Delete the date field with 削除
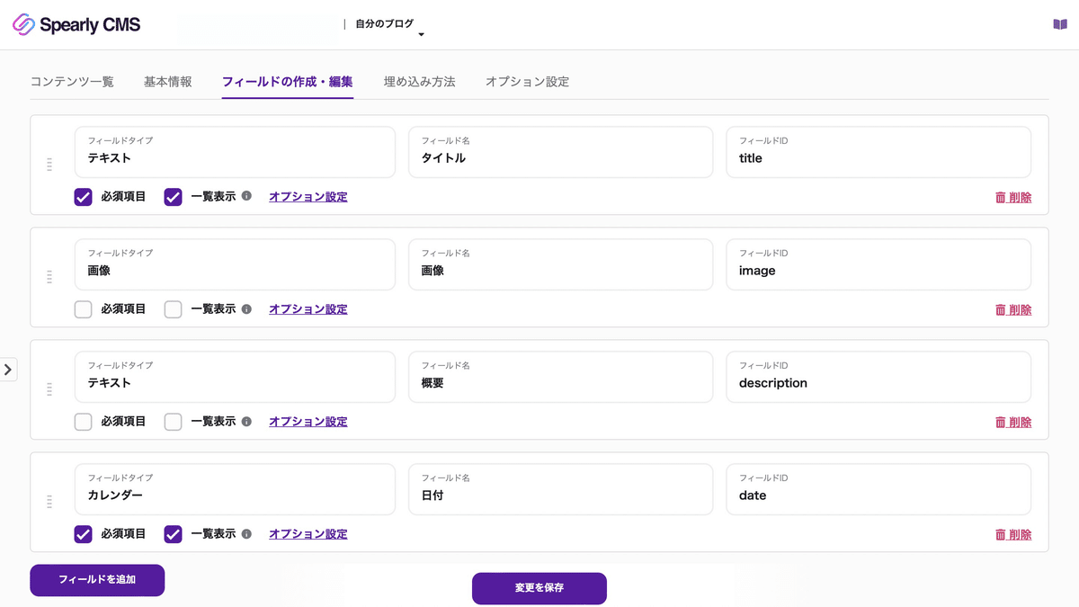The height and width of the screenshot is (607, 1079). click(1013, 535)
